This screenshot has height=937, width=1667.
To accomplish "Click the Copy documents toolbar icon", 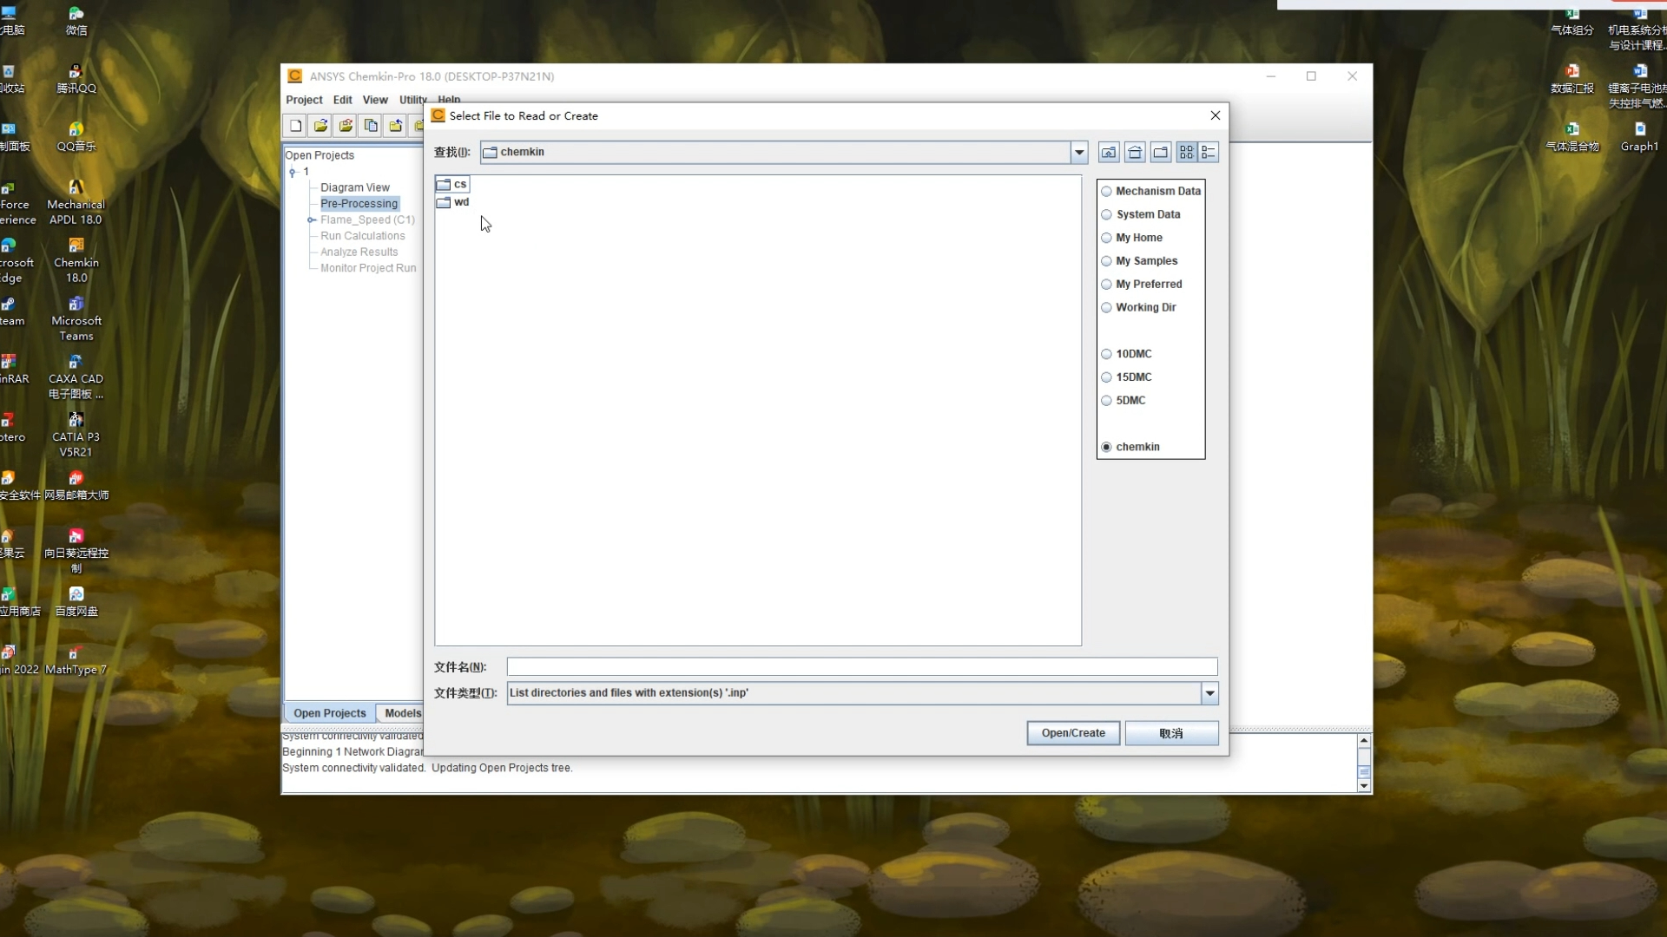I will click(x=371, y=126).
